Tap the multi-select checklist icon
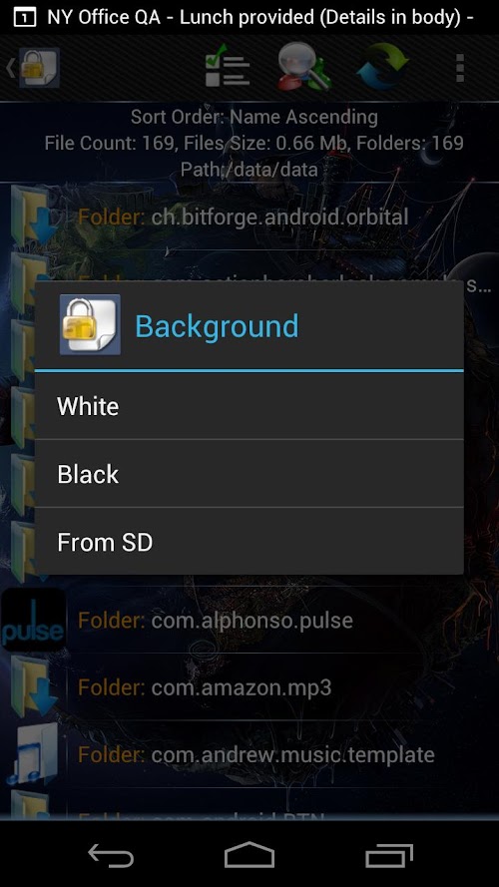The height and width of the screenshot is (887, 499). point(228,66)
